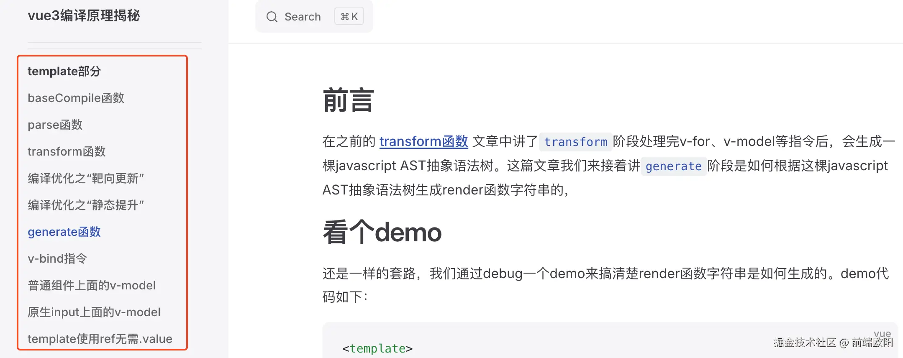Click the inline generate code tag
903x358 pixels.
coord(673,166)
